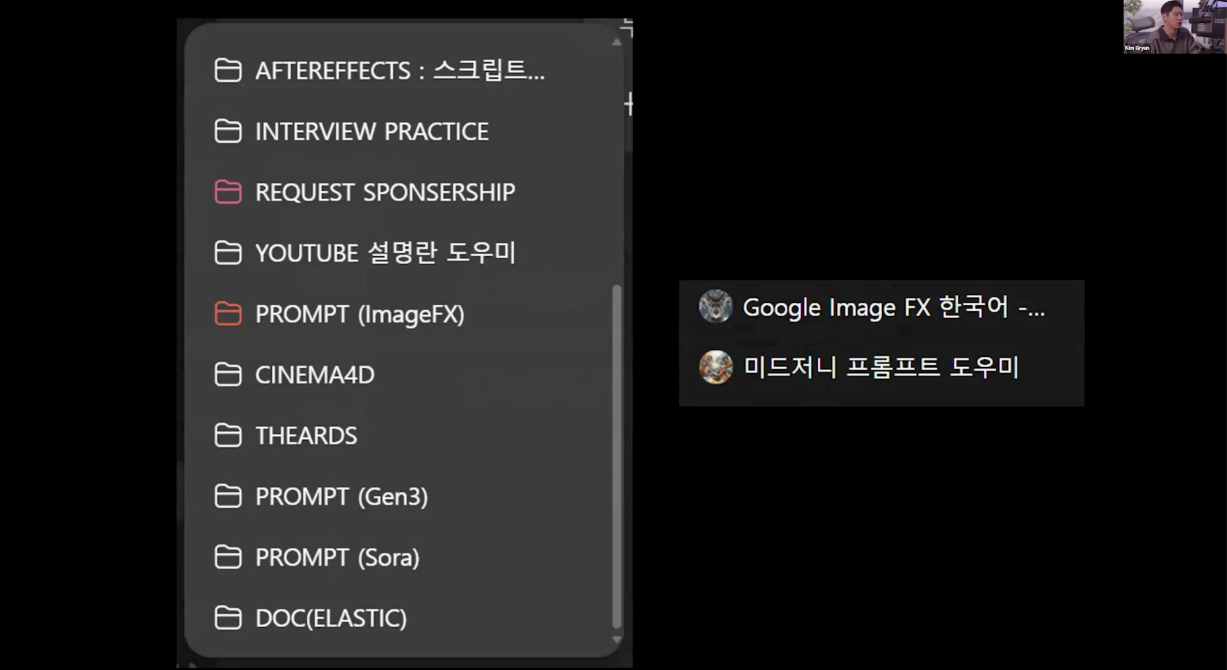Image resolution: width=1227 pixels, height=670 pixels.
Task: Click the scroll down arrow of folder list
Action: (617, 639)
